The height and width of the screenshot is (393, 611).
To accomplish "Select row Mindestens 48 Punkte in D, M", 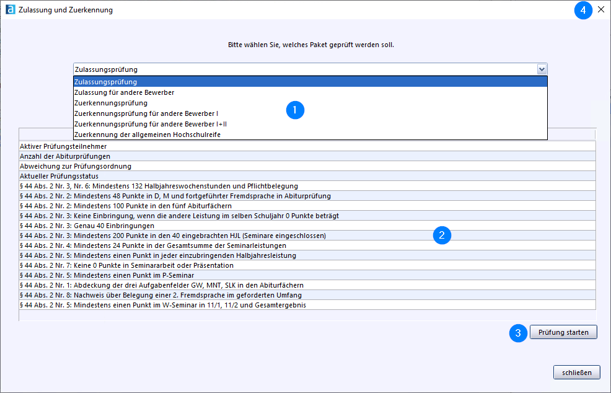I will (307, 196).
